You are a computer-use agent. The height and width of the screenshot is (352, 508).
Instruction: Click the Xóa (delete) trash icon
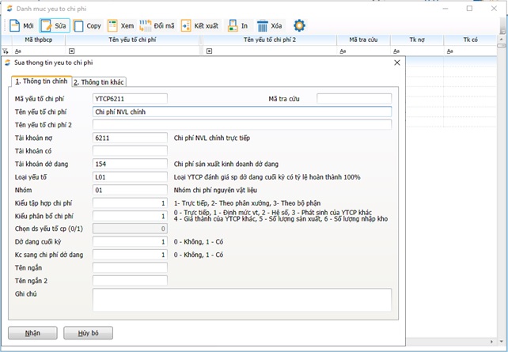(263, 25)
